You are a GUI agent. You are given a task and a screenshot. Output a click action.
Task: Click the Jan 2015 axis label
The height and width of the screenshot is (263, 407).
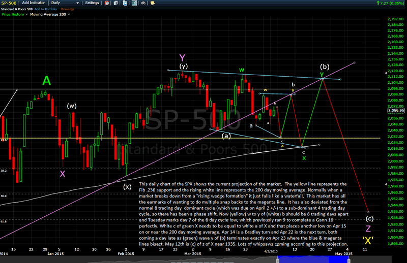[x=55, y=254]
